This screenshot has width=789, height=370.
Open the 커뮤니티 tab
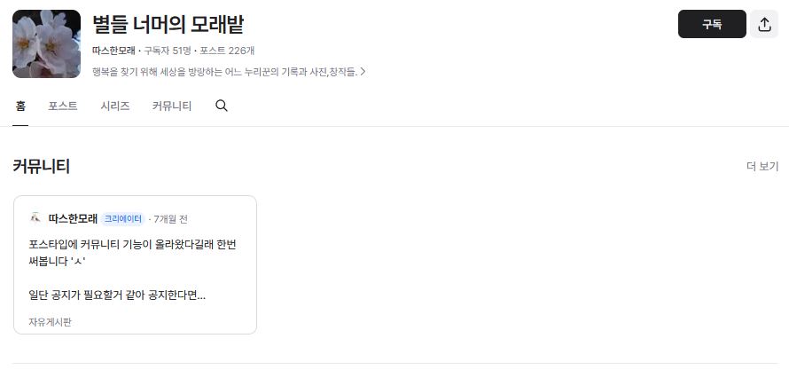tap(172, 106)
